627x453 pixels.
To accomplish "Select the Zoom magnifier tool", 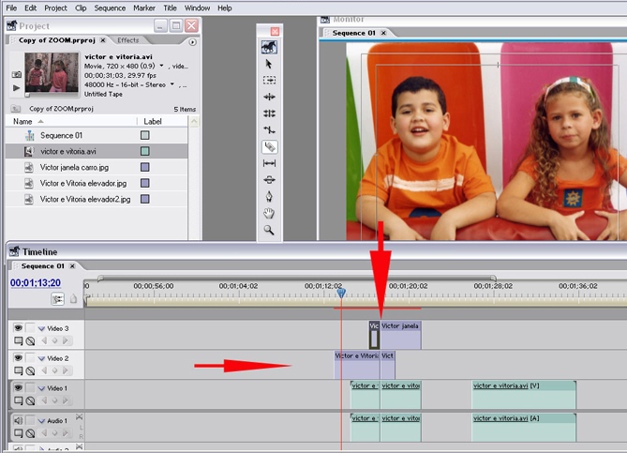I will click(269, 230).
